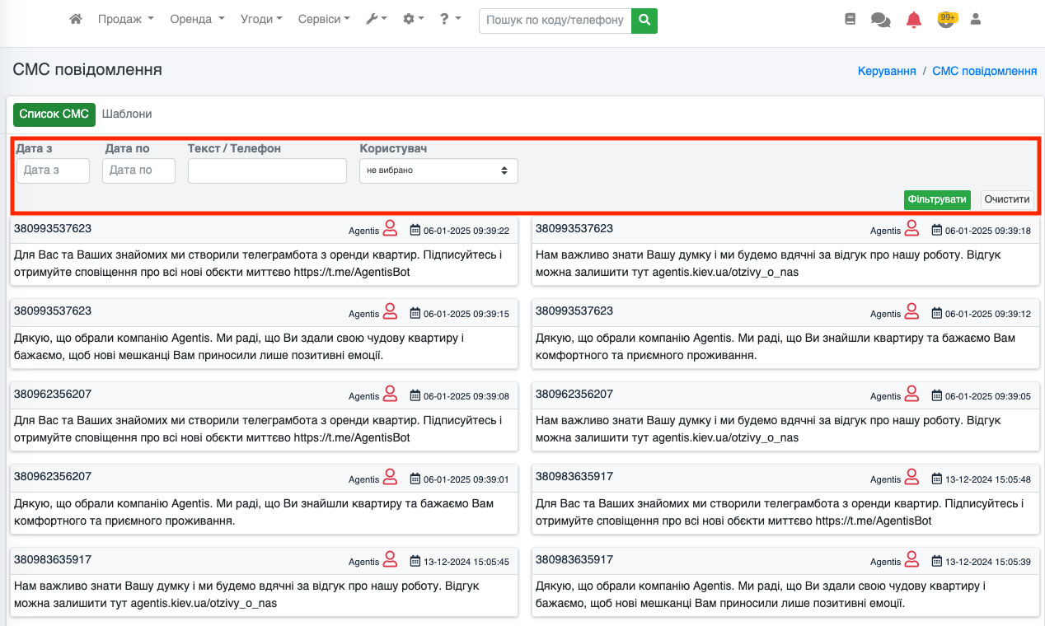Image resolution: width=1045 pixels, height=626 pixels.
Task: Click the green search magnifier button
Action: coord(644,20)
